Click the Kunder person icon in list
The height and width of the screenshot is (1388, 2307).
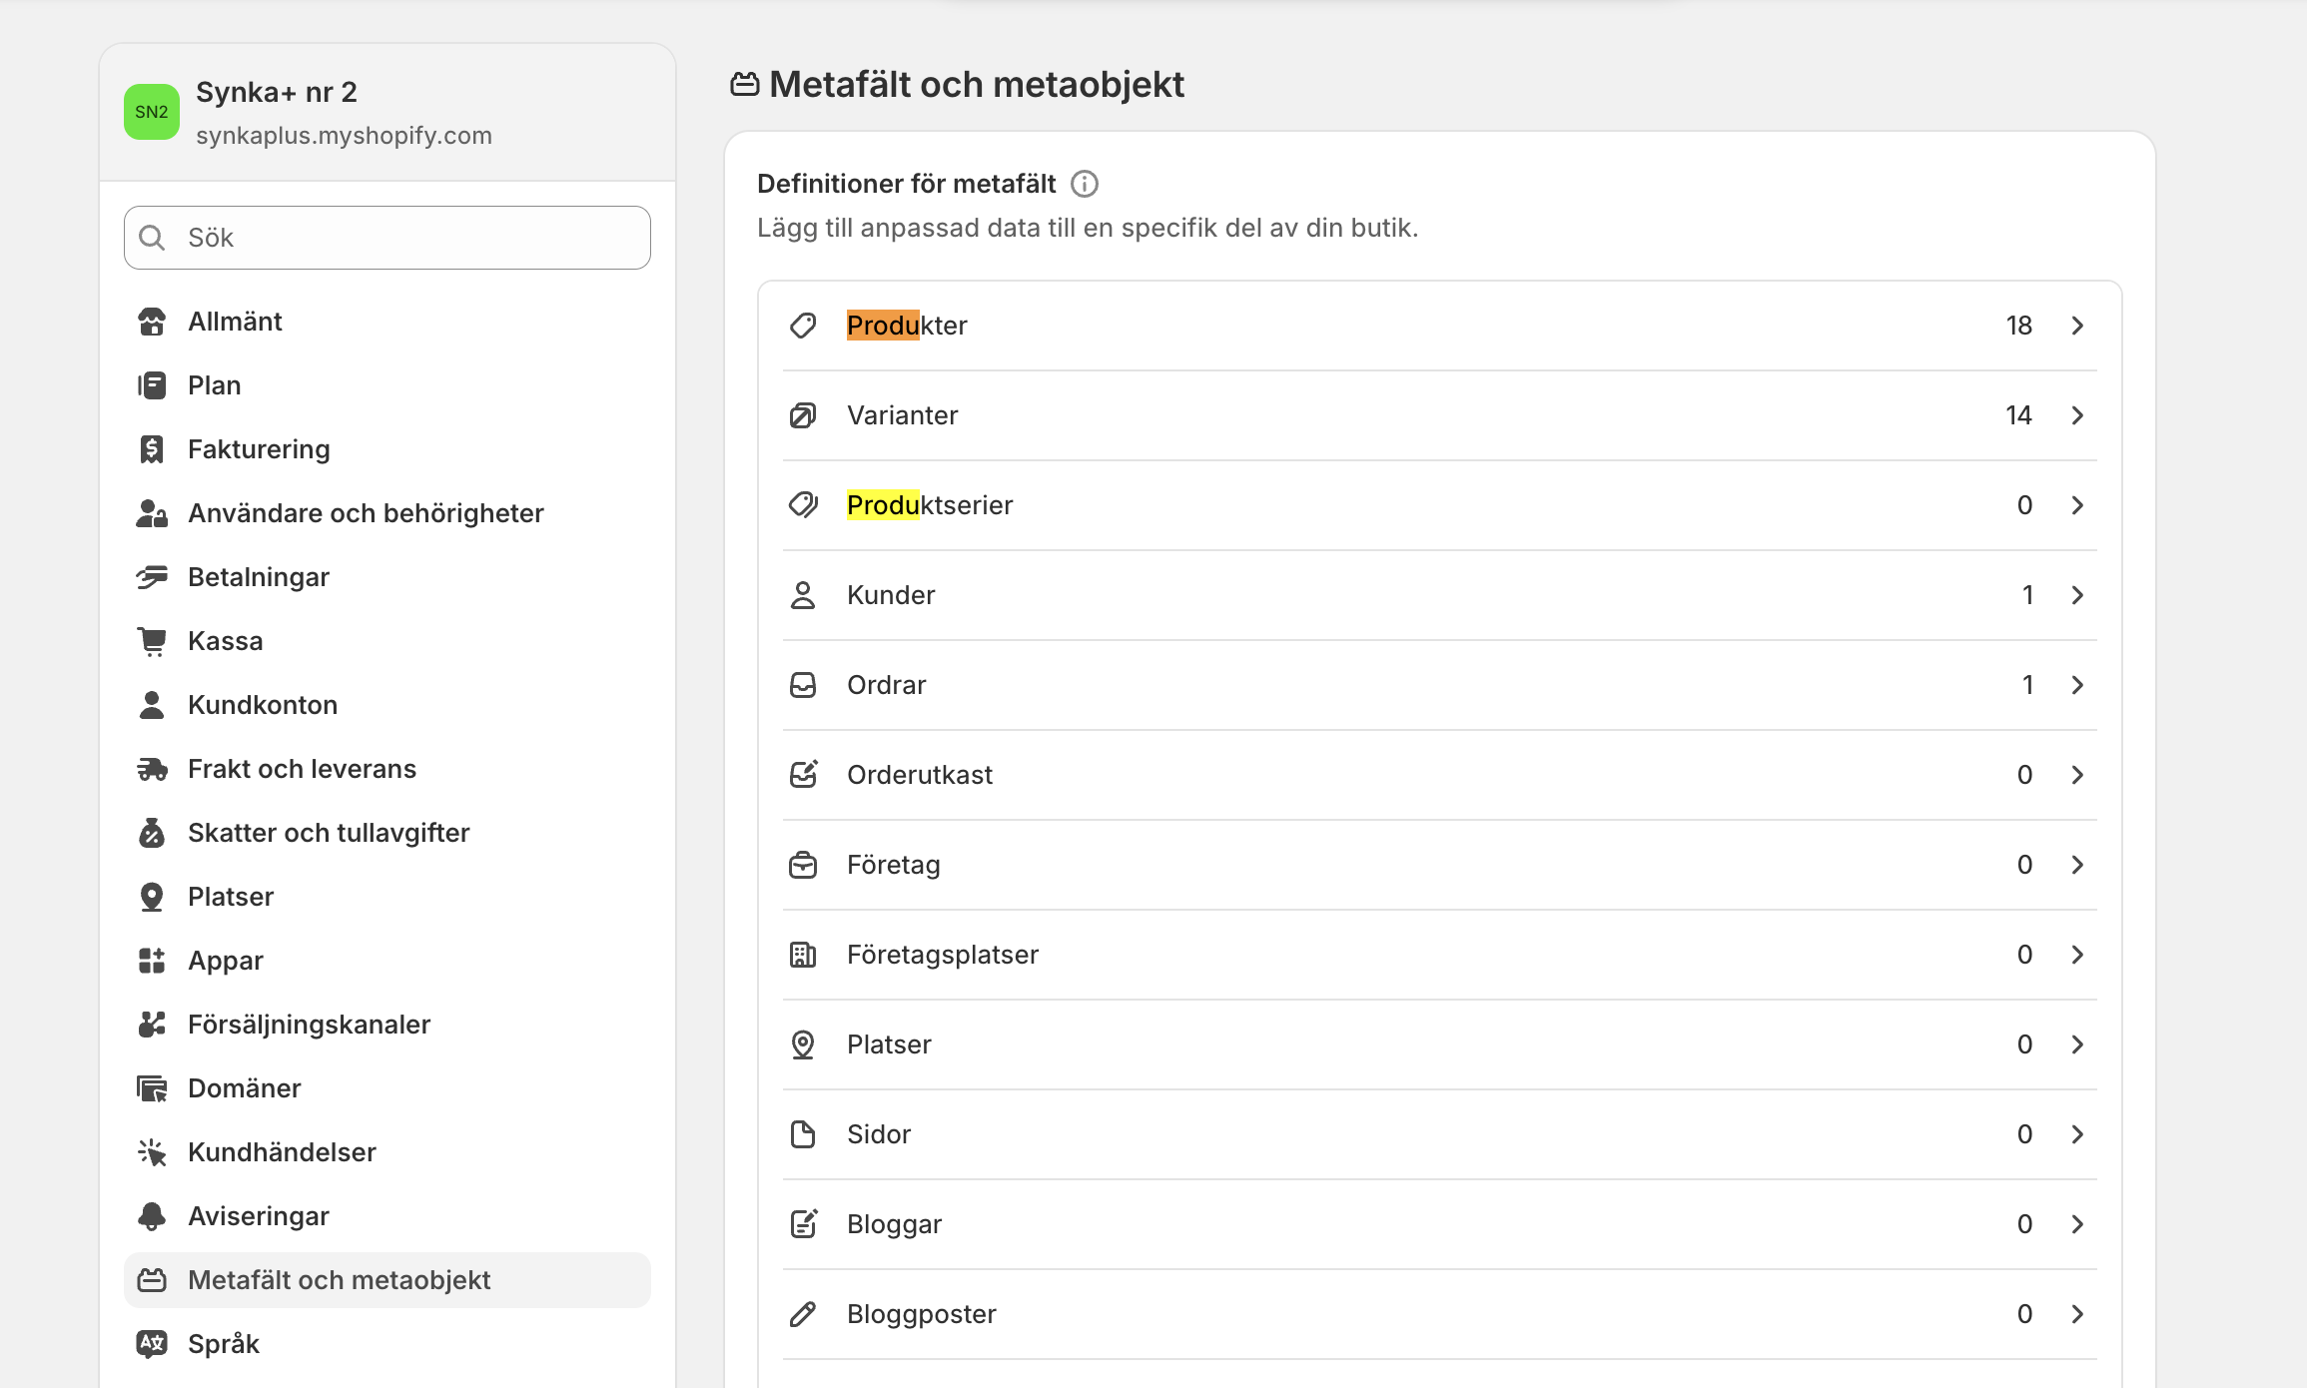[803, 595]
